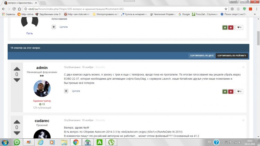Click the green shield extension icon
The image size is (260, 146).
click(x=244, y=9)
